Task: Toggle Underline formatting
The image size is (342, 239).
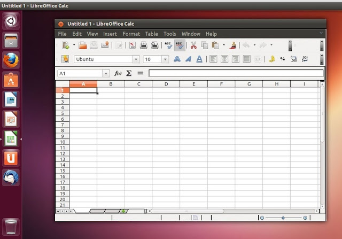Action: pos(199,59)
